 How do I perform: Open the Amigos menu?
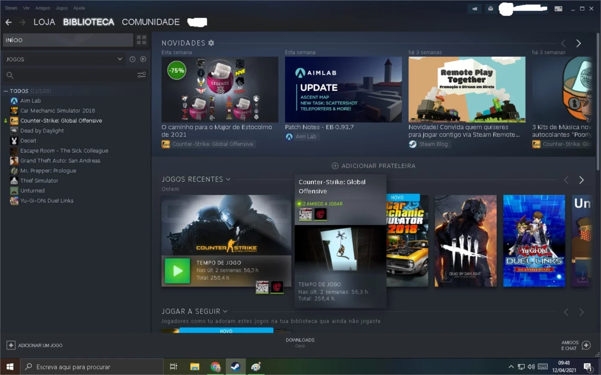(42, 8)
